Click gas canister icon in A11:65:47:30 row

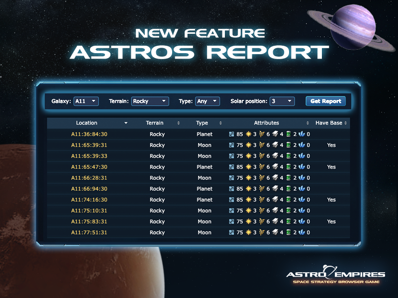[289, 167]
